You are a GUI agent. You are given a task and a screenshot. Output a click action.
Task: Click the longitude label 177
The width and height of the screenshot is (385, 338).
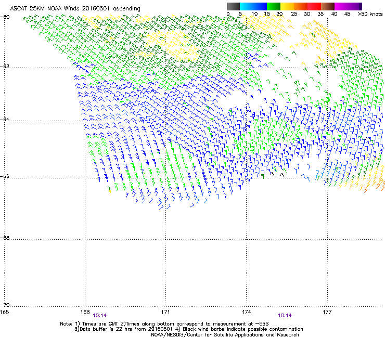(x=327, y=312)
